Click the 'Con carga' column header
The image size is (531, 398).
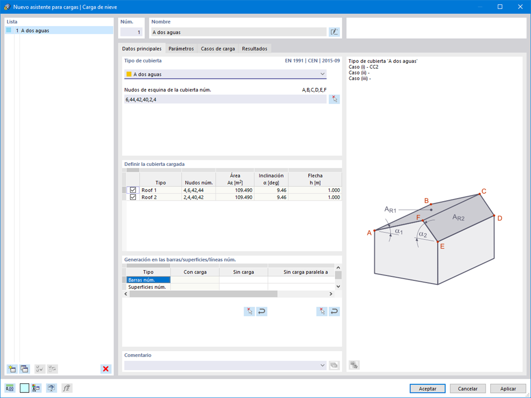pyautogui.click(x=195, y=272)
